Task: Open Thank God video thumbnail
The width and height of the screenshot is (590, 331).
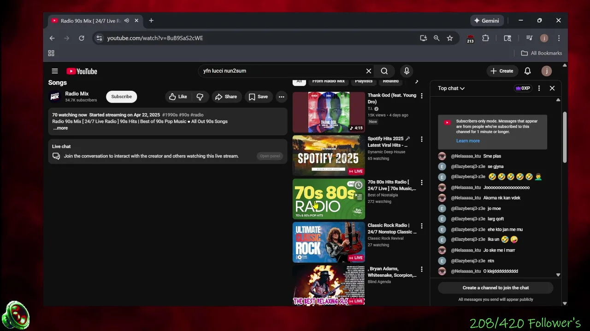Action: (x=329, y=112)
